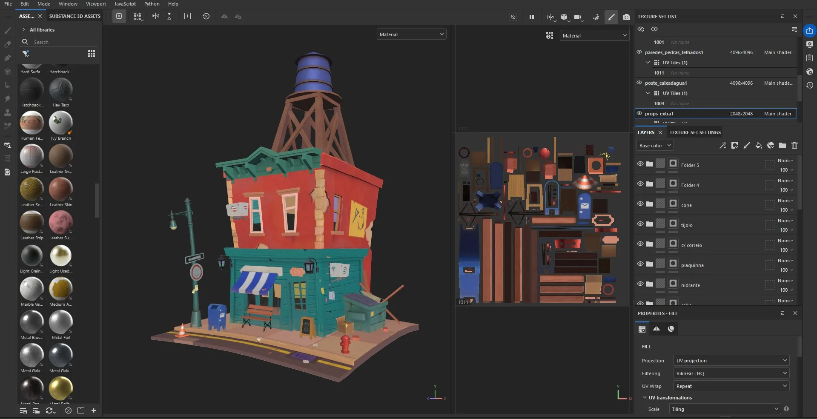This screenshot has width=817, height=419.
Task: Open texture set list settings menu icon
Action: tap(794, 29)
